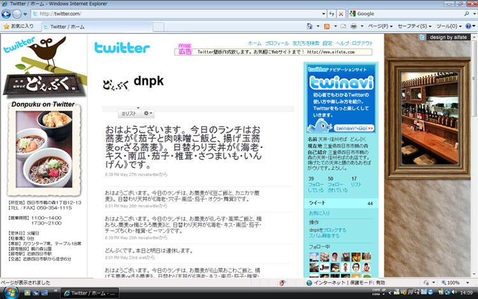Click the IE back navigation button
The width and height of the screenshot is (478, 299).
pyautogui.click(x=6, y=14)
